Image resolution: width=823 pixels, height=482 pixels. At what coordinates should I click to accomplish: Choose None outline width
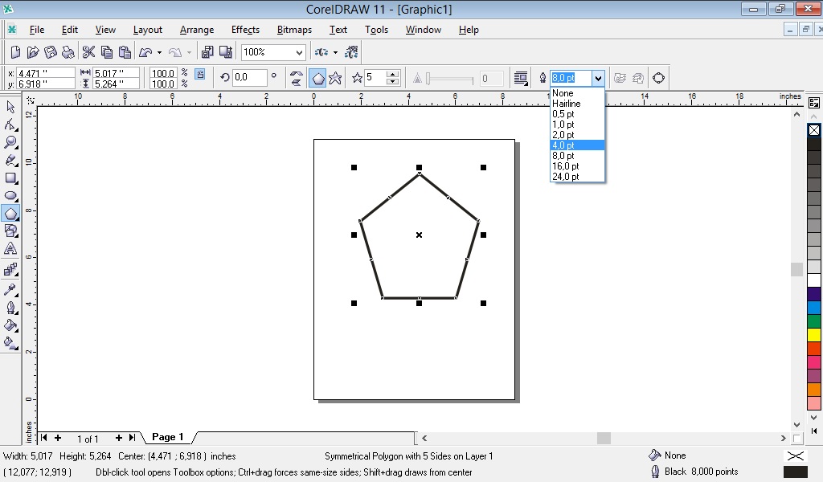coord(577,93)
